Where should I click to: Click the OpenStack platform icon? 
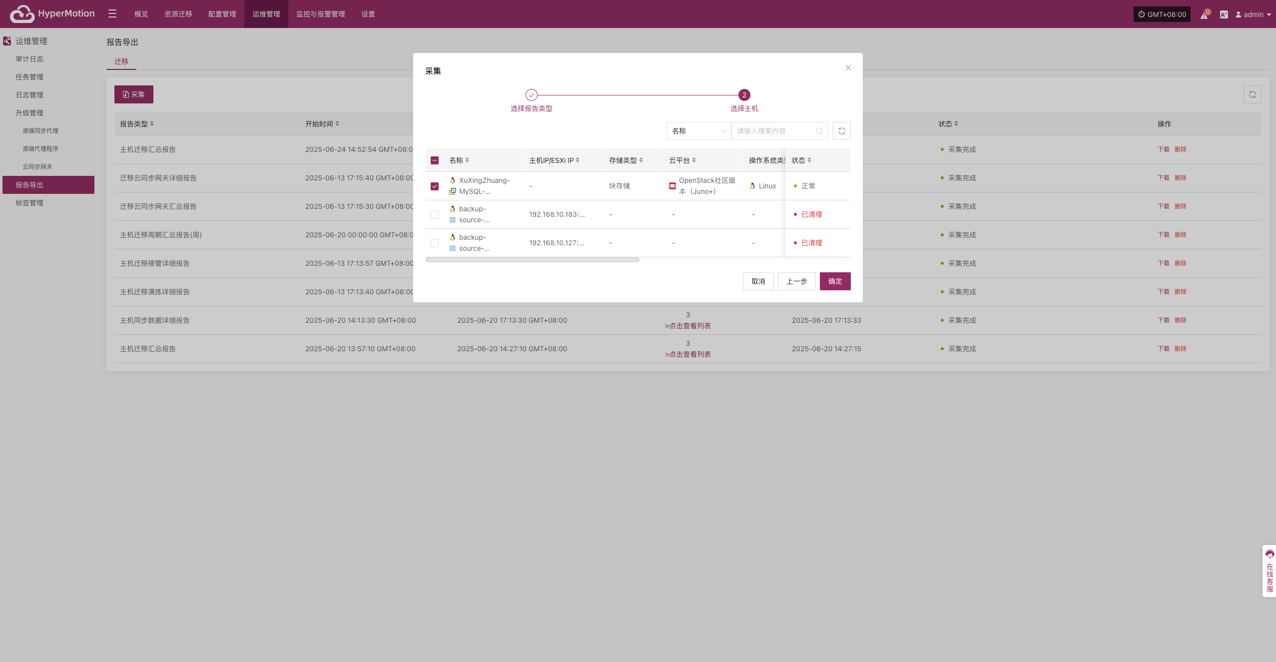coord(672,186)
